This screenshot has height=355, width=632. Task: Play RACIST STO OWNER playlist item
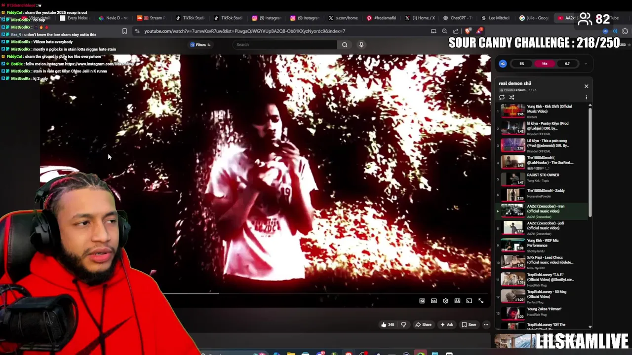(x=542, y=178)
